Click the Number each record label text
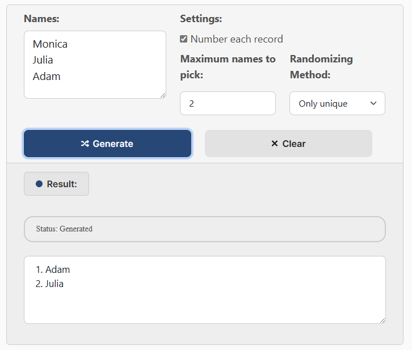This screenshot has height=350, width=412. tap(237, 39)
